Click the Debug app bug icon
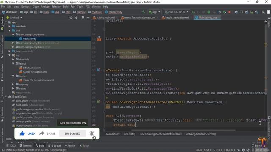Viewport: 271px width, 152px height. [209, 12]
